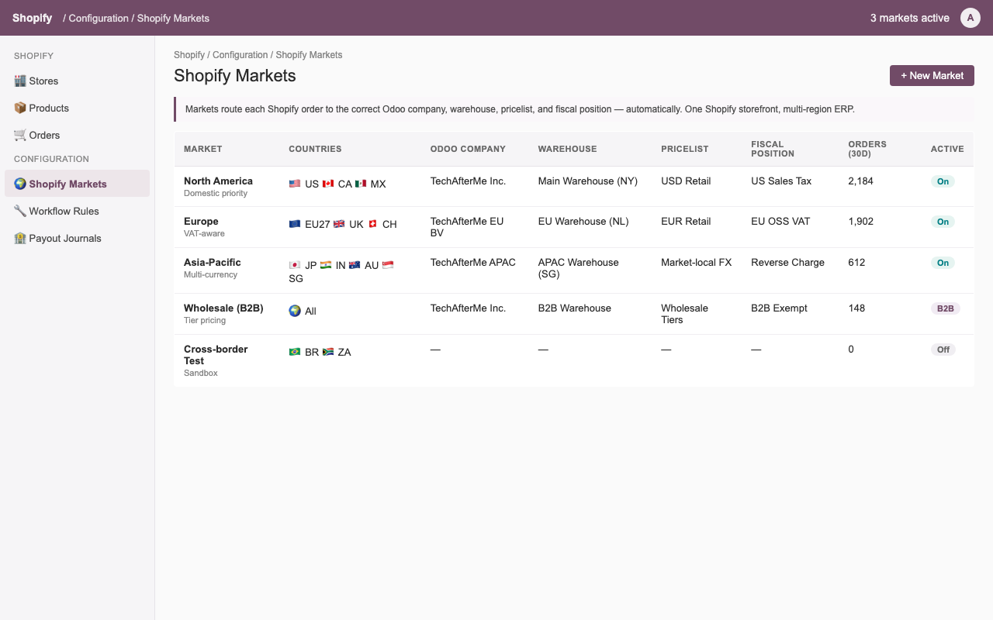Click the 3 markets active status

click(x=910, y=18)
